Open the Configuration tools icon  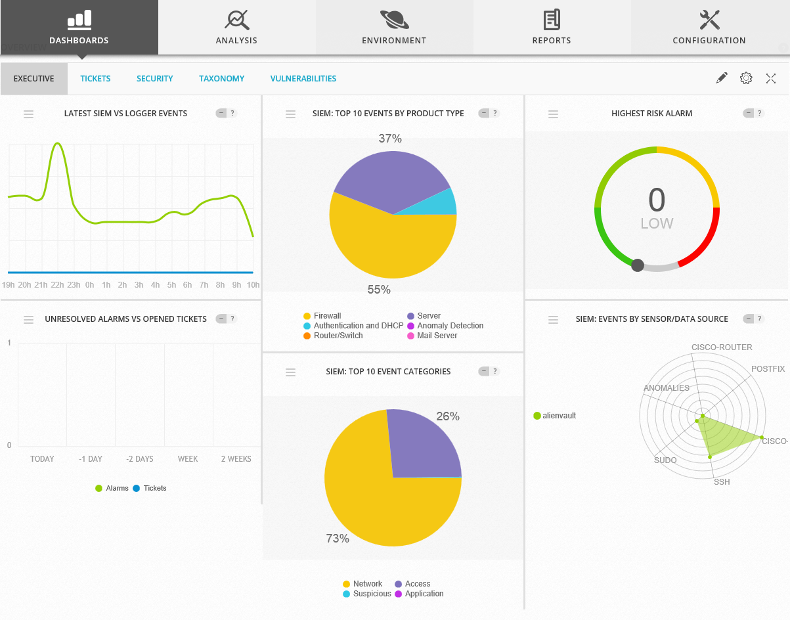point(709,20)
